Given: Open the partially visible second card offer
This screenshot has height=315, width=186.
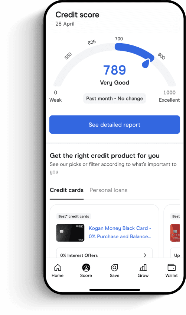Looking at the screenshot, I should [x=172, y=231].
